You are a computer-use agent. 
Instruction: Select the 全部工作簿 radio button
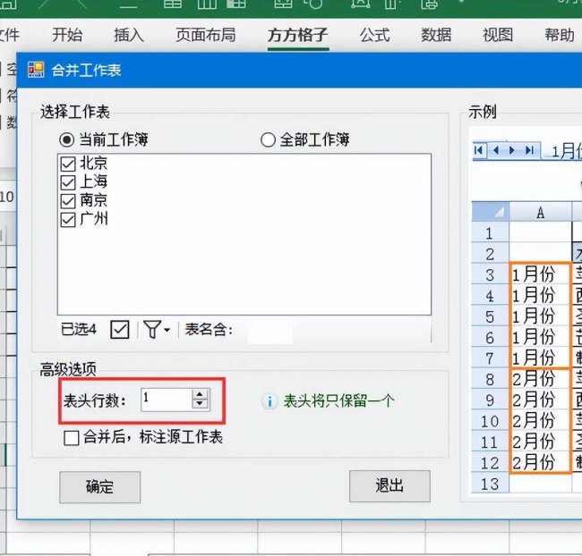tap(268, 140)
